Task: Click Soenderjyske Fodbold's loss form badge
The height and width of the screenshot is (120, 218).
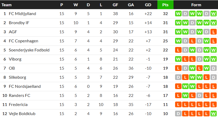Action: click(178, 50)
